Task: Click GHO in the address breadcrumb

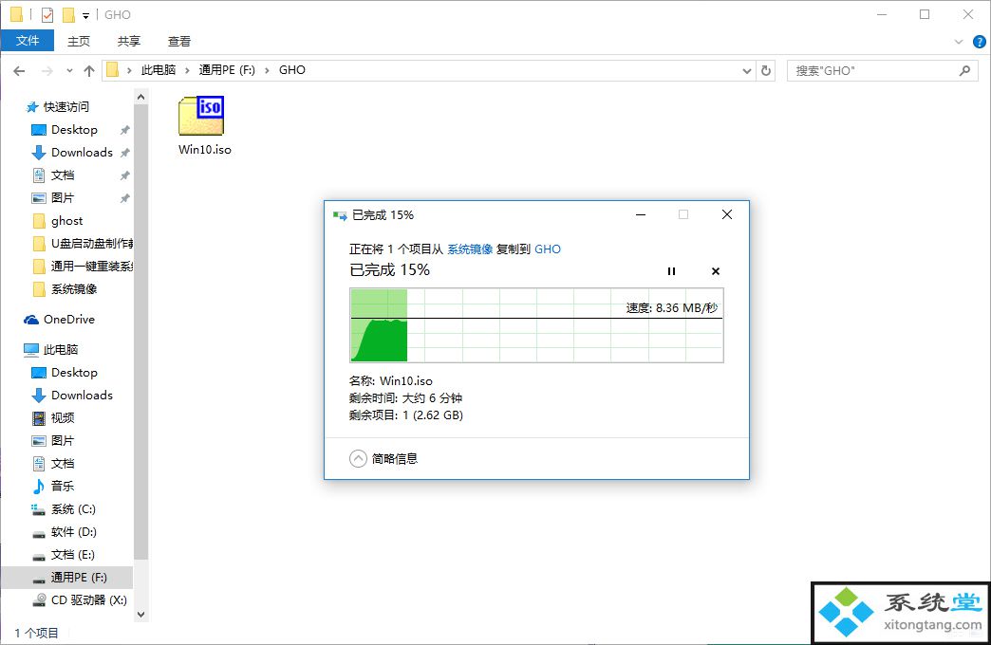Action: click(x=292, y=70)
